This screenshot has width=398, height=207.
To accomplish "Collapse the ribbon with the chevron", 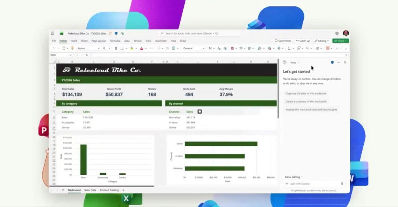I will click(346, 48).
